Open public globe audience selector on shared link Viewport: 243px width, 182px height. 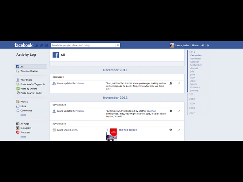click(171, 130)
